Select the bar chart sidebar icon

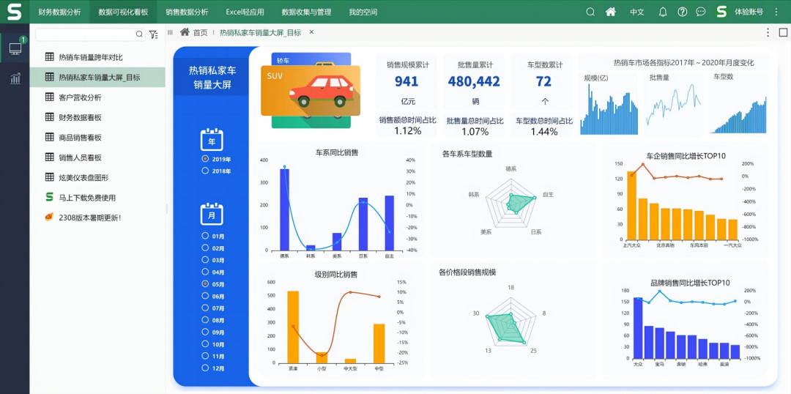[15, 78]
